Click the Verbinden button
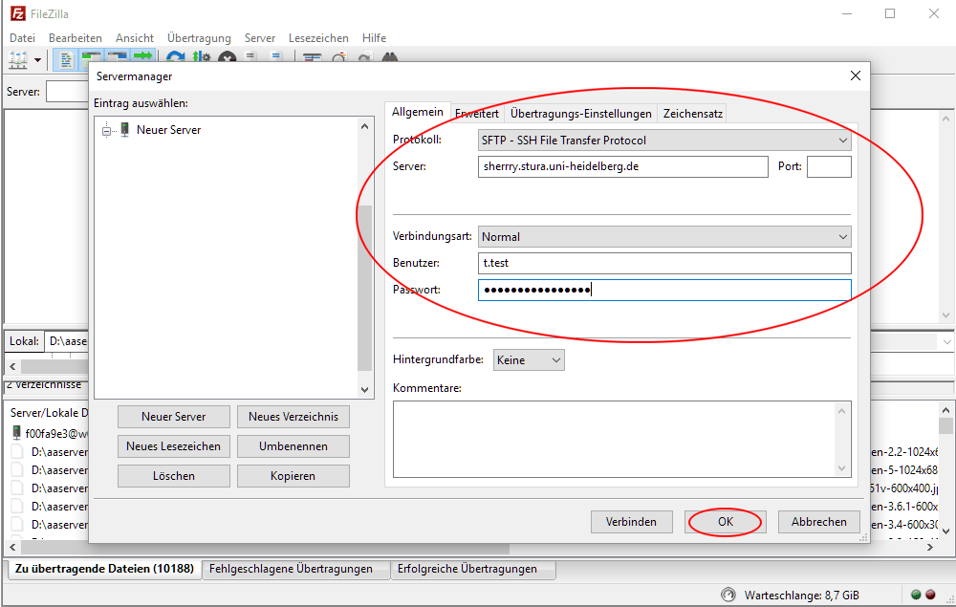Viewport: 956px width, 607px height. tap(632, 522)
